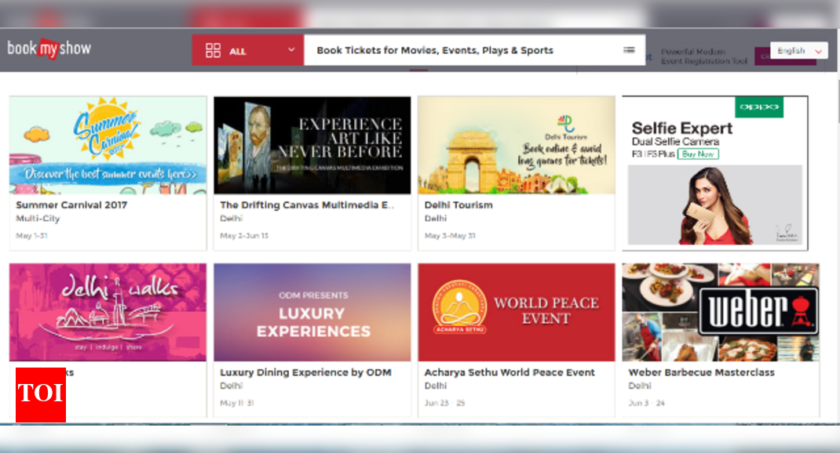Image resolution: width=840 pixels, height=453 pixels.
Task: Click the Weber logo image
Action: (758, 311)
